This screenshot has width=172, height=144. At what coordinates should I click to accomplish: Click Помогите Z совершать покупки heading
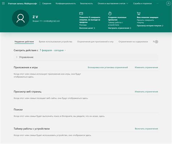click(x=90, y=20)
